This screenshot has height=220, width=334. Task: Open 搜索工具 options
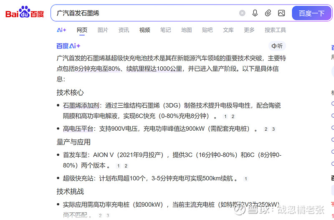coord(275,30)
